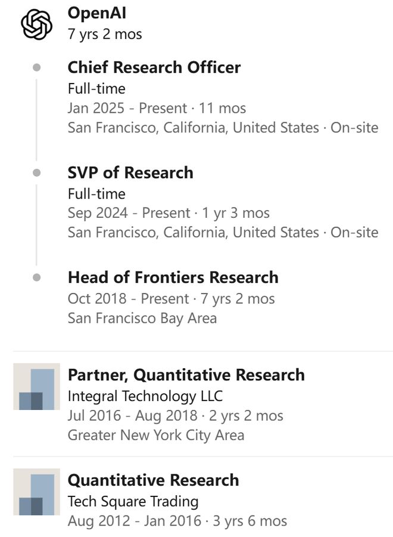Click the Sep 2024 - Present date line
This screenshot has width=393, height=537.
point(169,213)
